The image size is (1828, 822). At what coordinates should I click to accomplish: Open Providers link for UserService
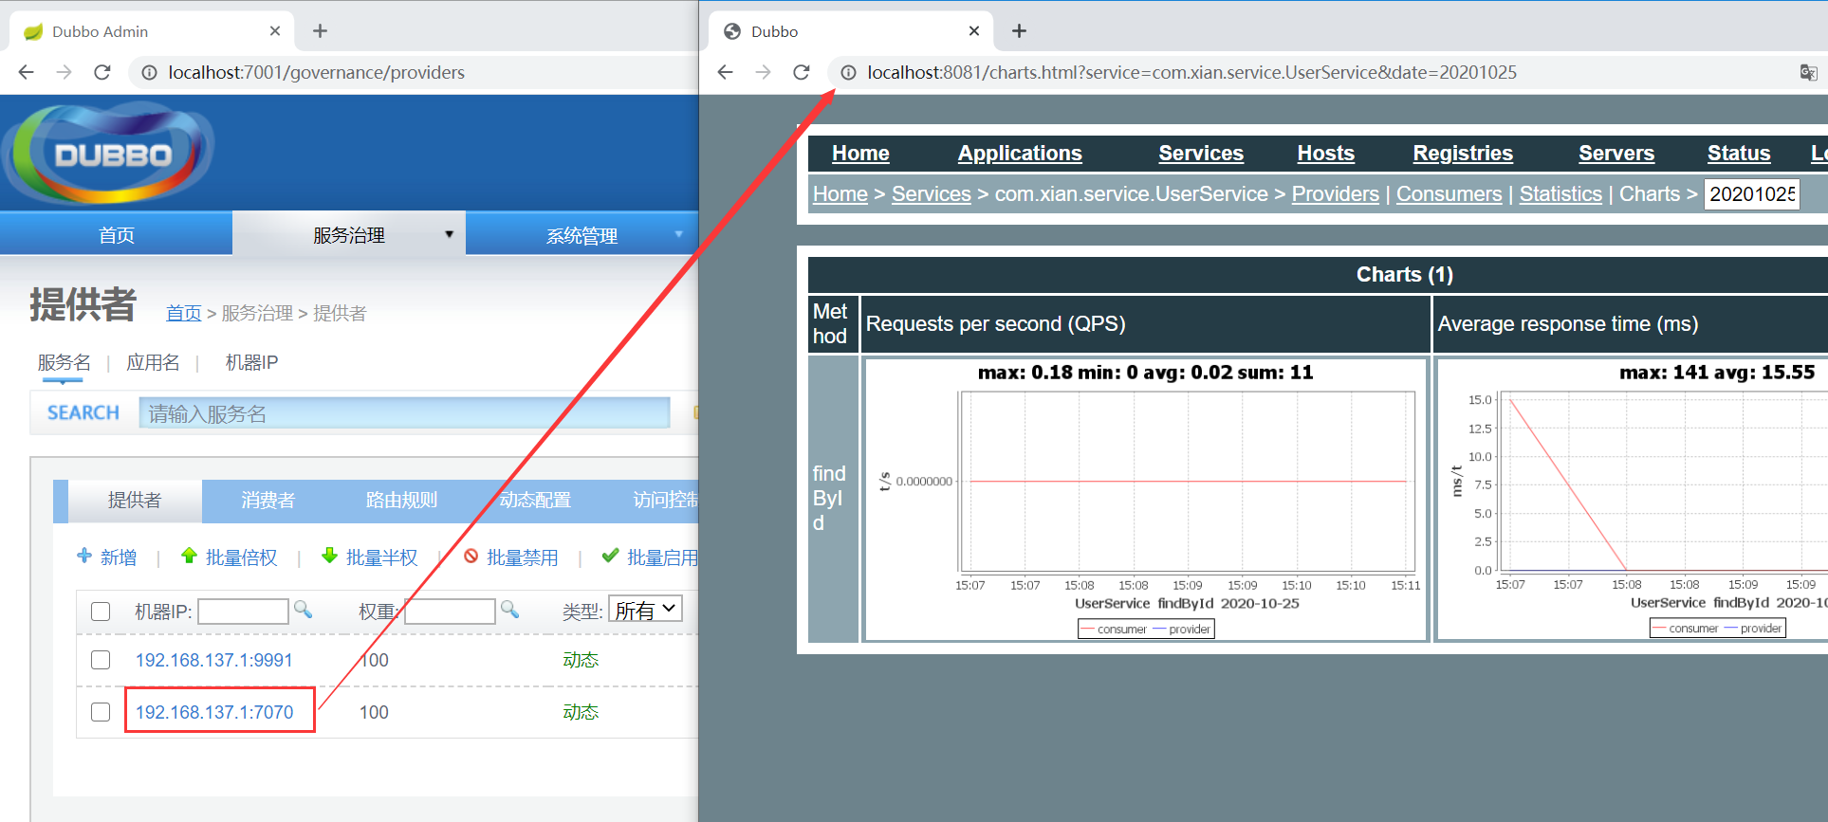tap(1336, 194)
